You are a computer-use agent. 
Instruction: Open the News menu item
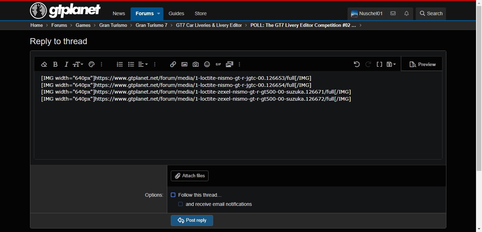119,13
